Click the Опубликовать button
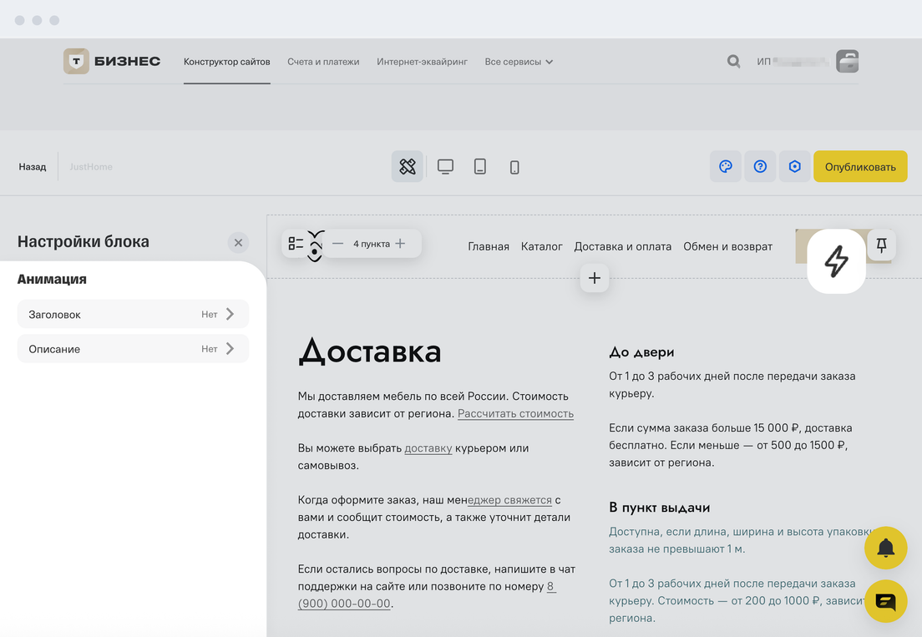The width and height of the screenshot is (922, 637). [860, 167]
